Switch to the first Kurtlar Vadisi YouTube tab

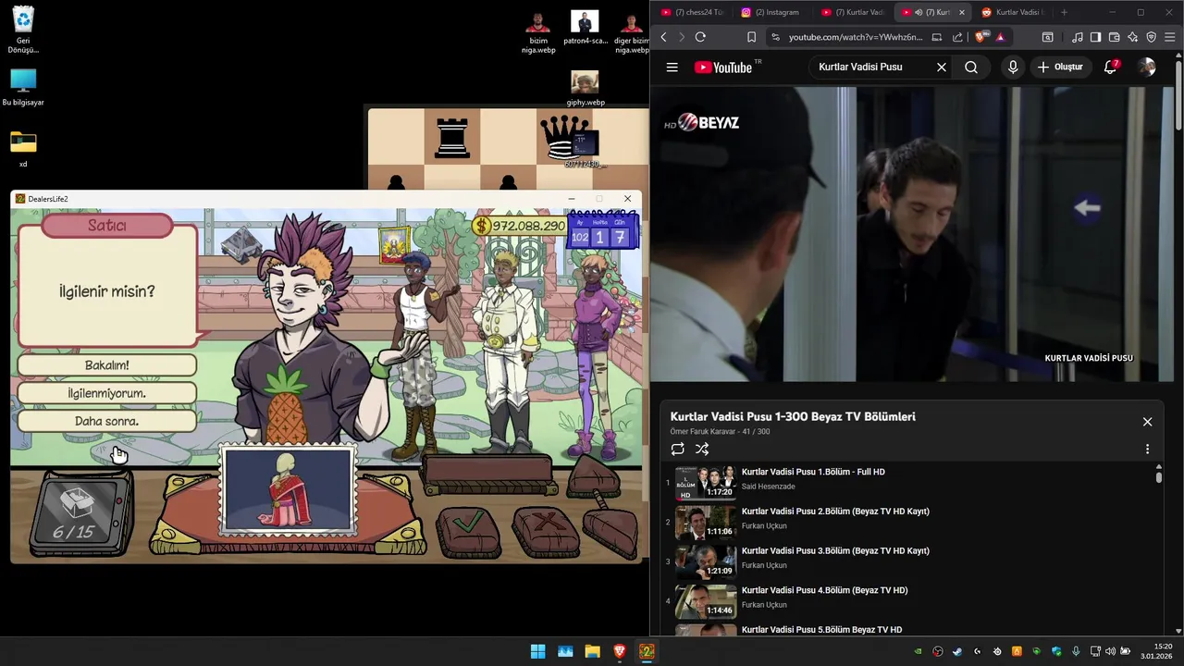(x=852, y=12)
